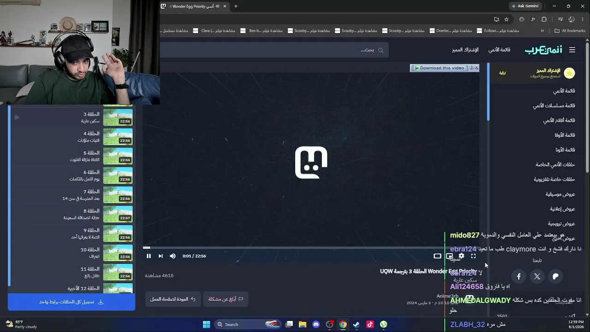The width and height of the screenshot is (590, 332).
Task: Open the Clara bookmark
Action: (214, 31)
